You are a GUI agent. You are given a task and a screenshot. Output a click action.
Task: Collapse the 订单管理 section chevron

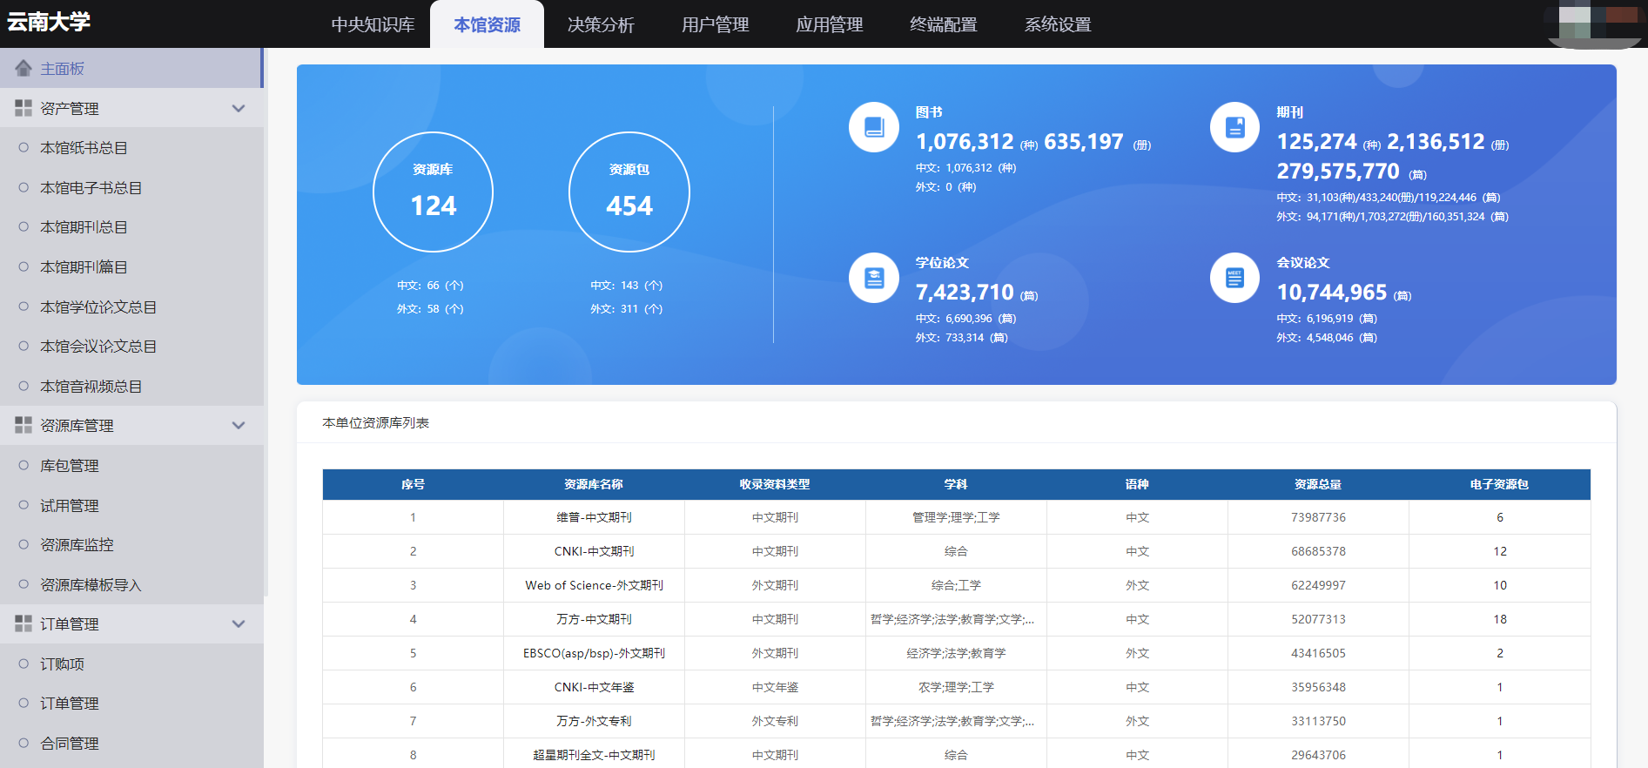(239, 623)
